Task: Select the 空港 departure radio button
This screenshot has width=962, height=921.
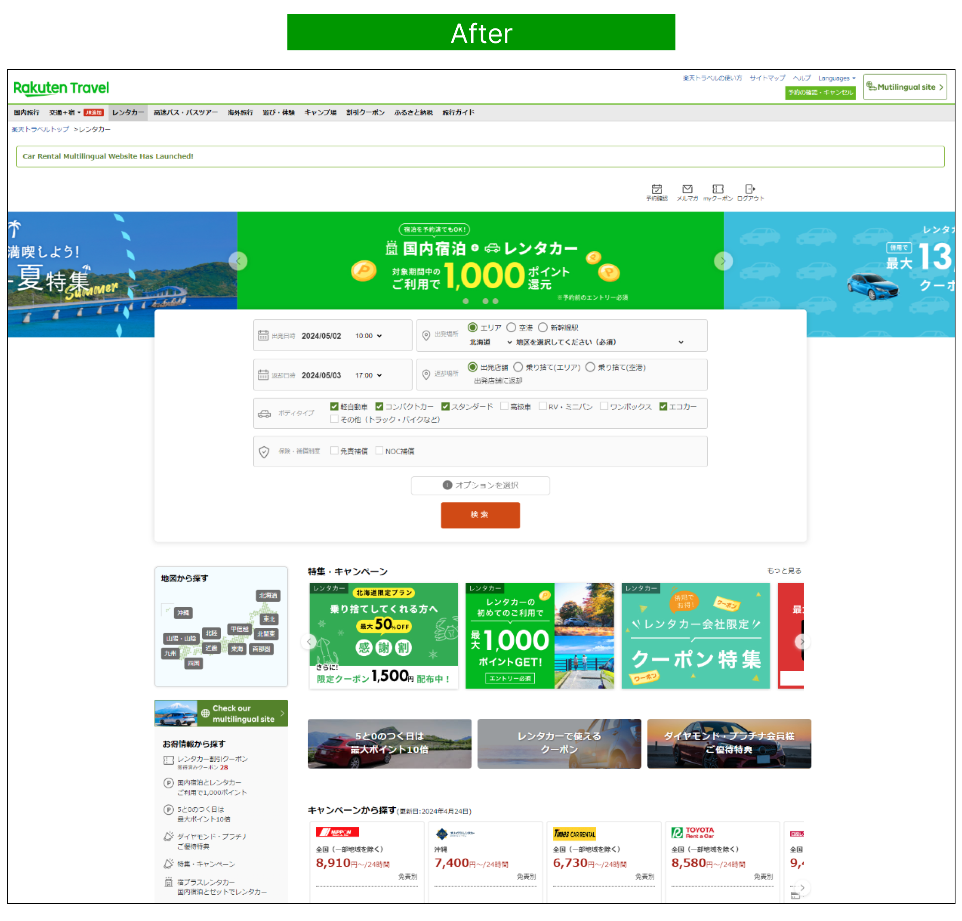Action: (511, 327)
